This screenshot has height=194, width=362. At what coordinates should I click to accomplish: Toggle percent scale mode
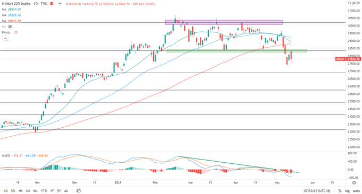340,191
